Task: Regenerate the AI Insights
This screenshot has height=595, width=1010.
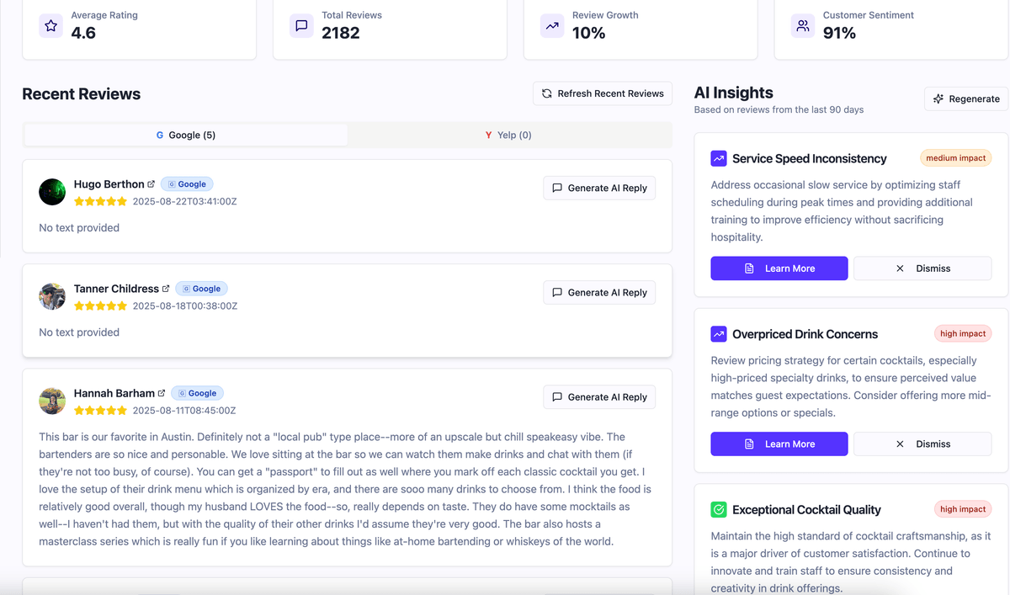Action: [x=965, y=98]
